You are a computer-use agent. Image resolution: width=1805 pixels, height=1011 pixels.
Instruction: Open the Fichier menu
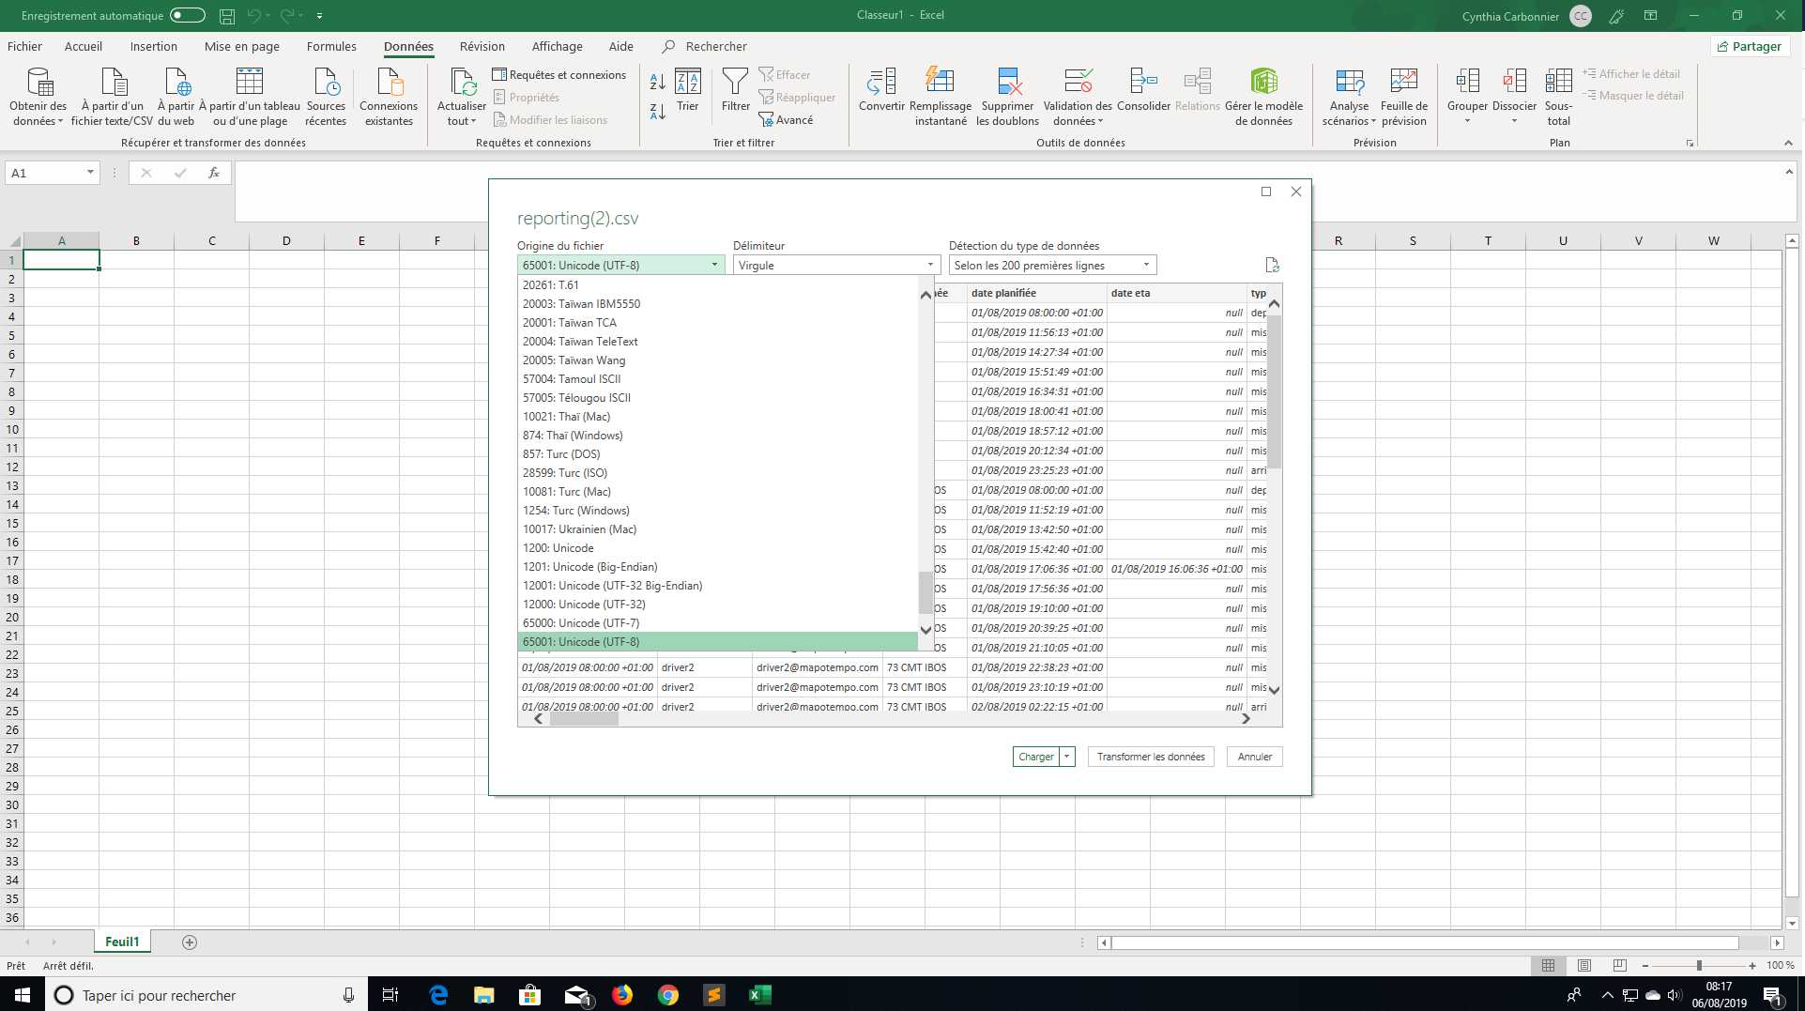[x=24, y=46]
